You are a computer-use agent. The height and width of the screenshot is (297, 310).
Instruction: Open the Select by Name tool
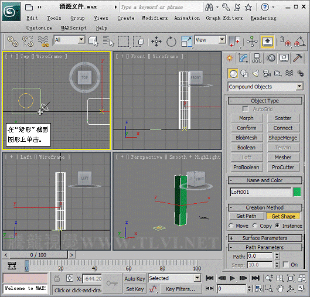coord(108,42)
